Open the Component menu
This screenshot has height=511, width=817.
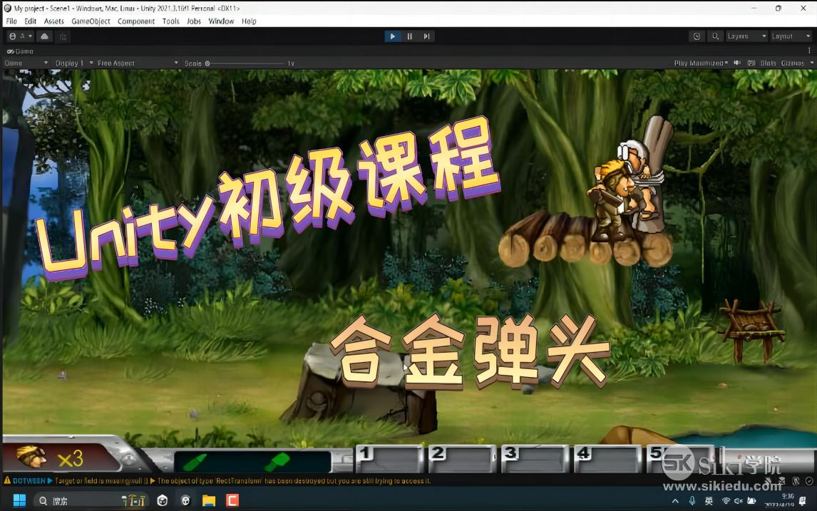136,21
